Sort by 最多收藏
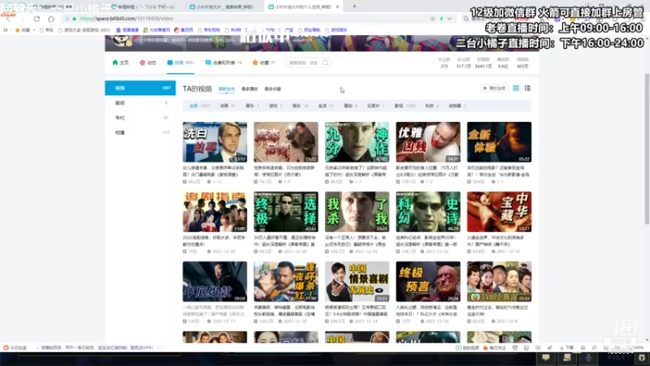 point(273,89)
